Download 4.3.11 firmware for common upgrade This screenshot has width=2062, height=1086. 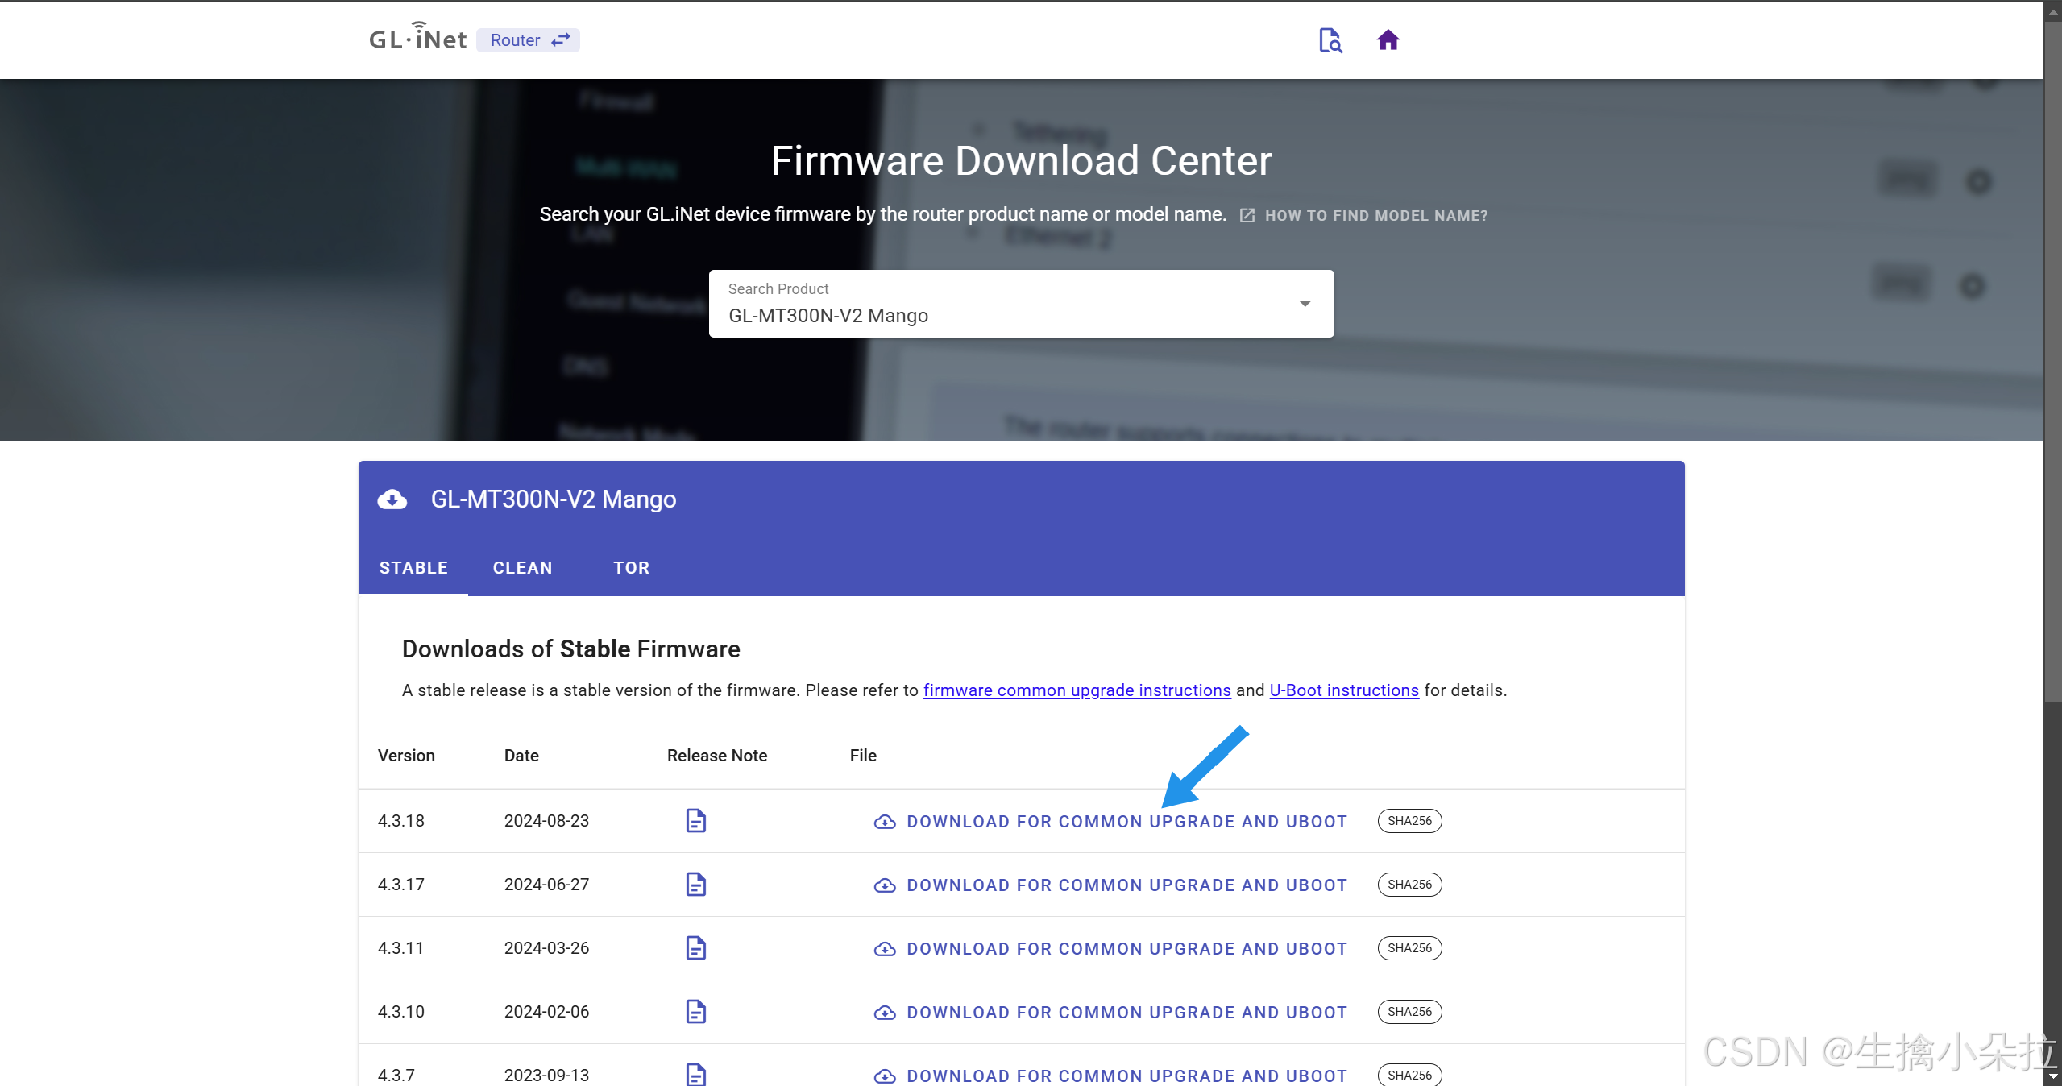(x=1110, y=949)
